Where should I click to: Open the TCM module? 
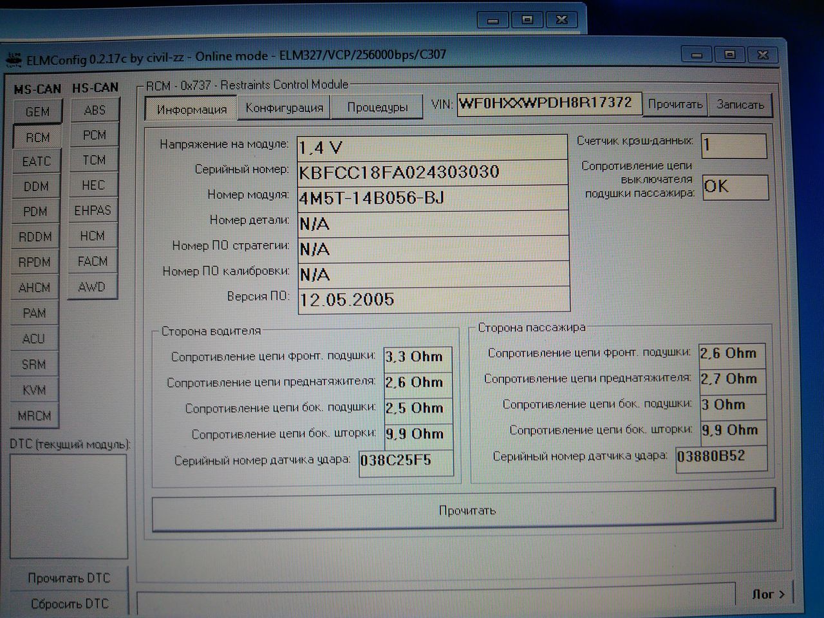pyautogui.click(x=93, y=160)
